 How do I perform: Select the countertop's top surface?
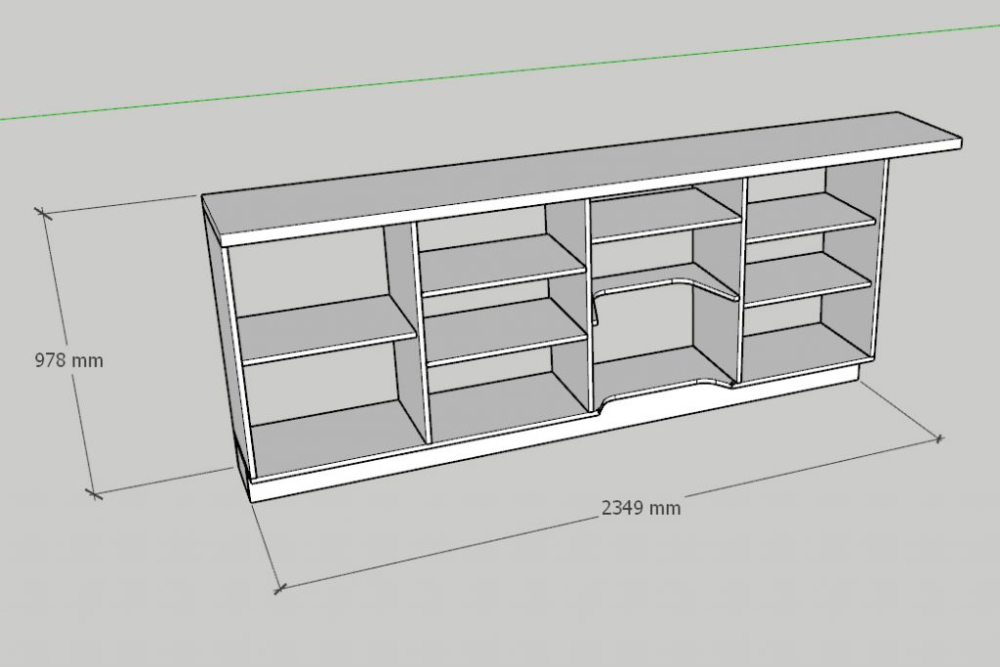(586, 166)
